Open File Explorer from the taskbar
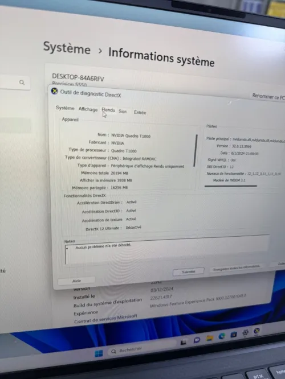The height and width of the screenshot is (379, 285). pos(210,338)
